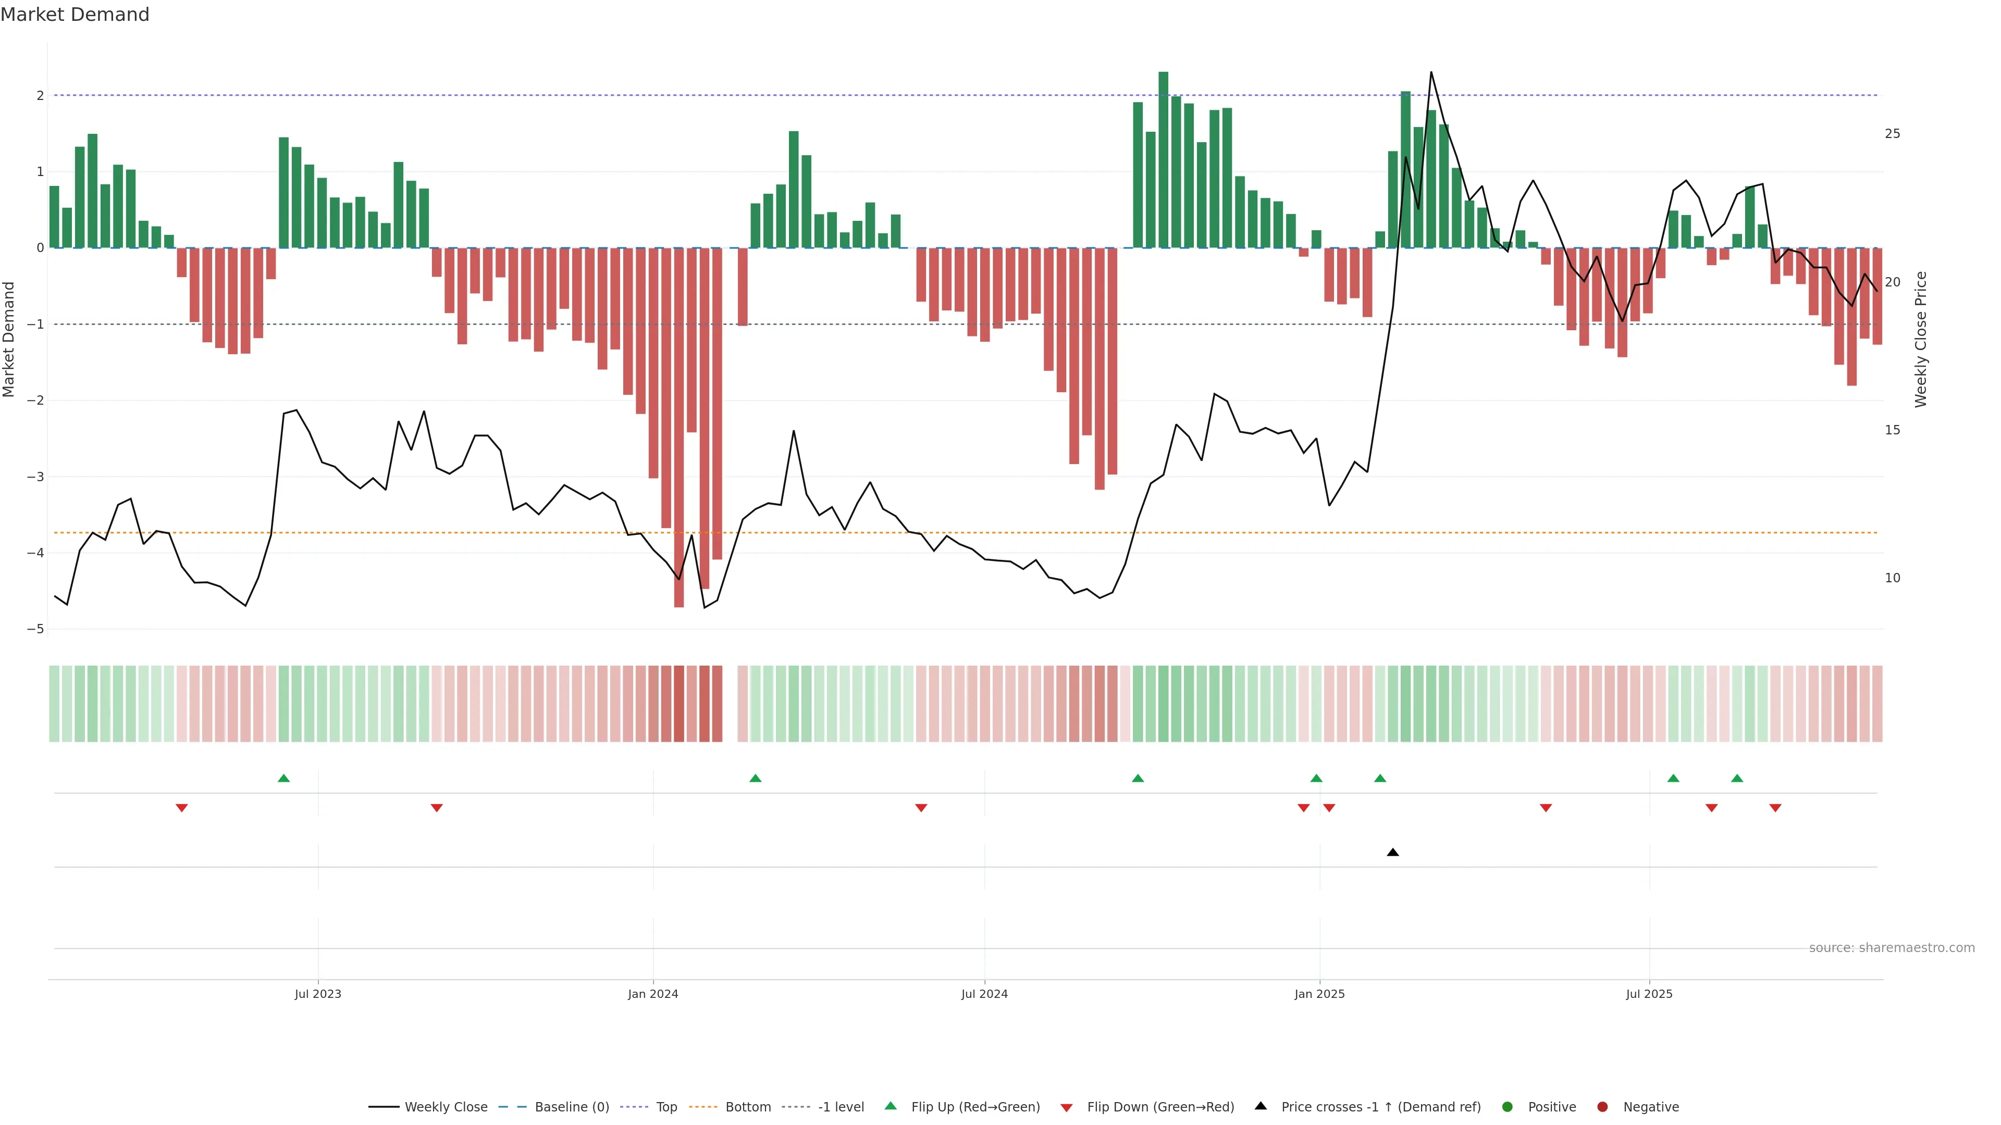Click the Jul 2024 x-axis label

[984, 994]
